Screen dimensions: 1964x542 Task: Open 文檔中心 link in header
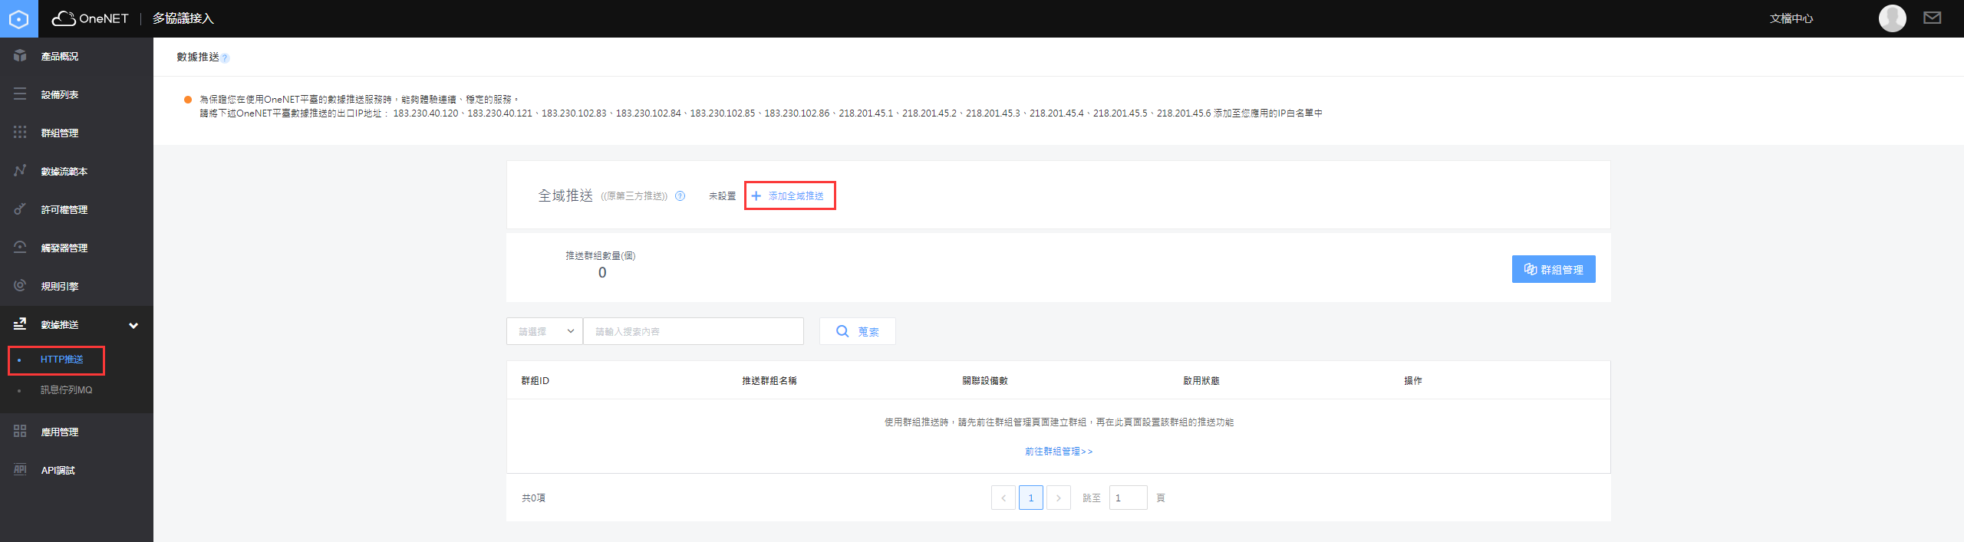(1791, 18)
